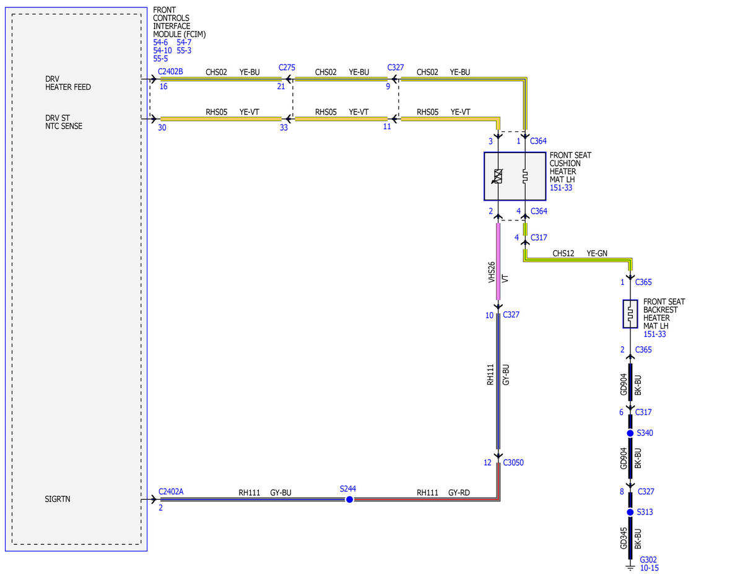Click the S340 splice label
The image size is (743, 574).
pos(645,433)
